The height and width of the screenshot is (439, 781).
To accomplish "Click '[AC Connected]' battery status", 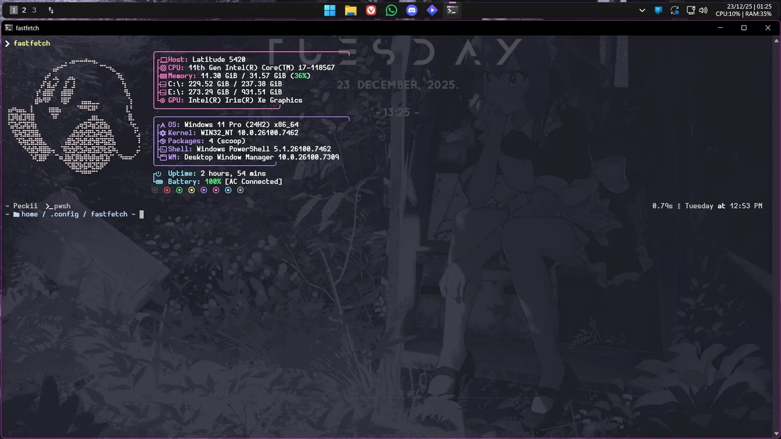I will (254, 182).
